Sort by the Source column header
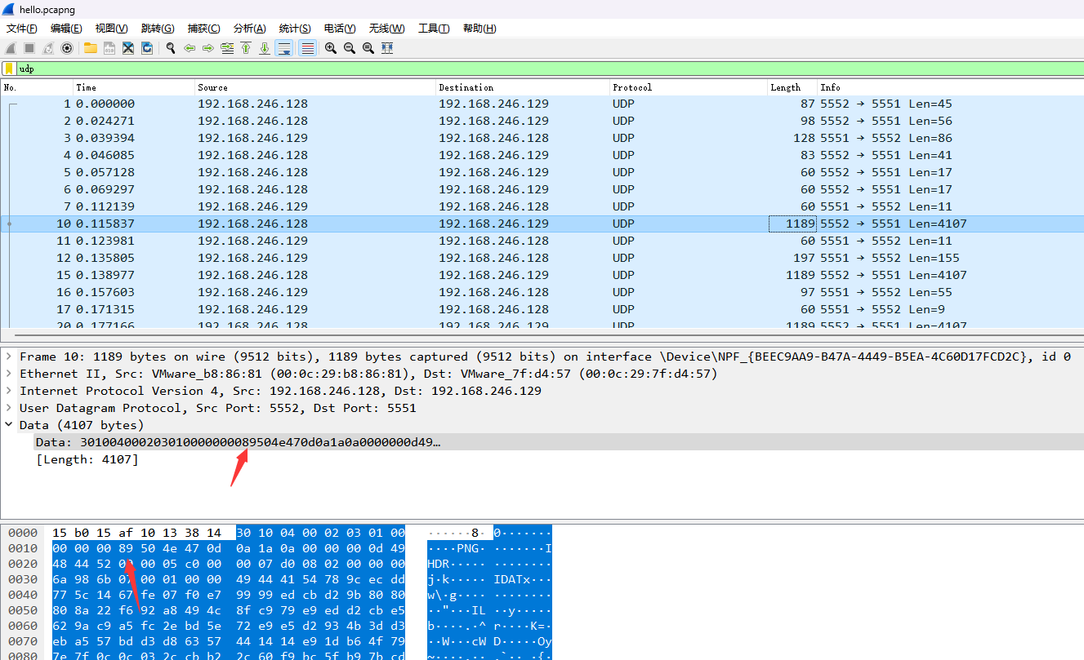 tap(315, 87)
